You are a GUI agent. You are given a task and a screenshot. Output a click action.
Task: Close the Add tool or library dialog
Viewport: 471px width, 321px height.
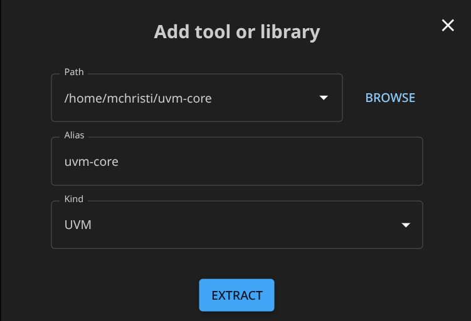point(448,26)
